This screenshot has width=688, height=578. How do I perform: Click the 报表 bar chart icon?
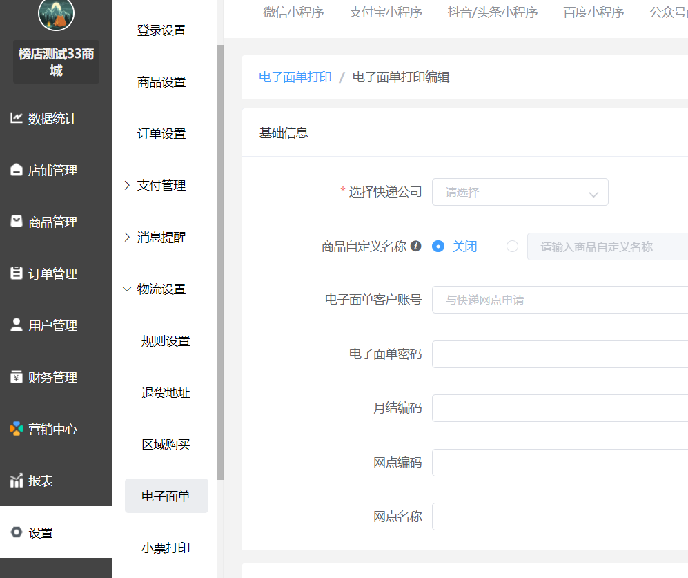pos(17,481)
